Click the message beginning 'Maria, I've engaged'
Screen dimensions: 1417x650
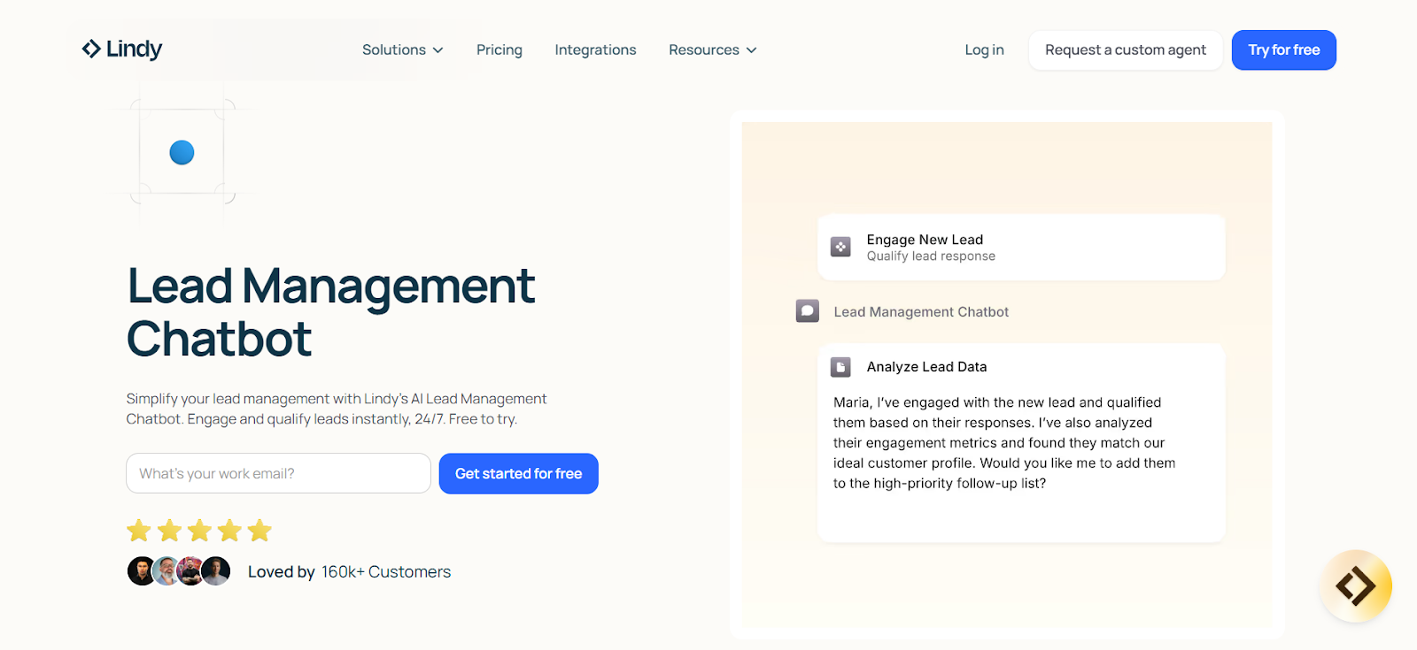[1004, 443]
